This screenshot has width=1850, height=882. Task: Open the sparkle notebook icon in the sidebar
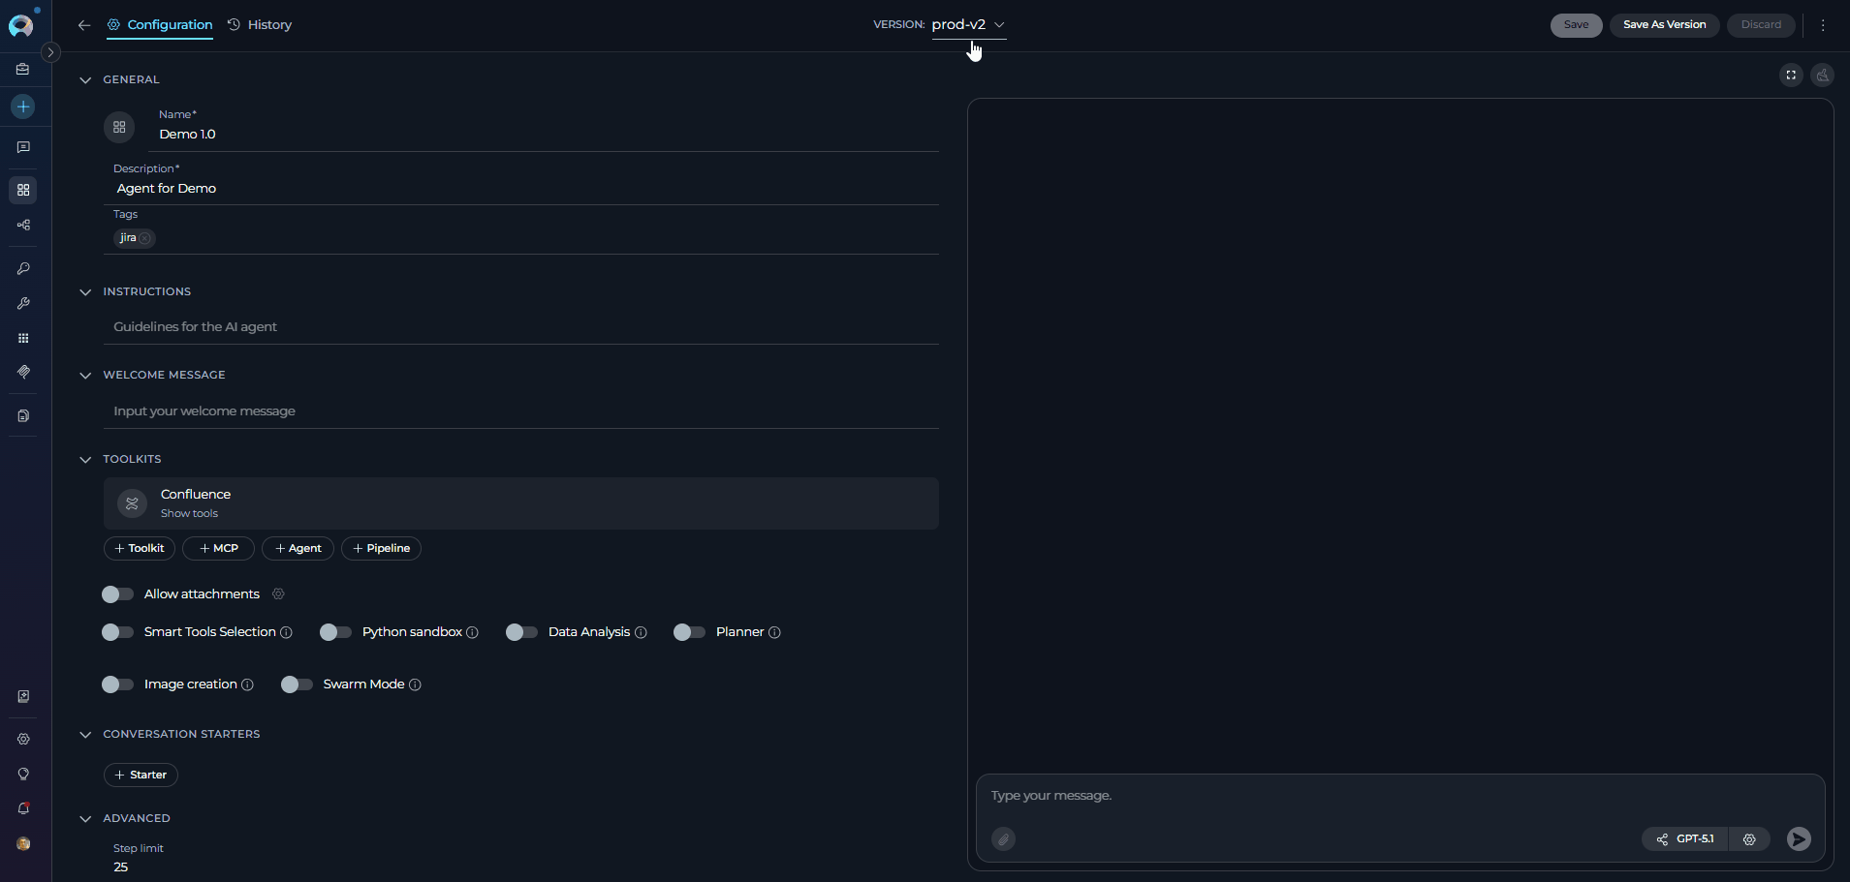pyautogui.click(x=23, y=696)
